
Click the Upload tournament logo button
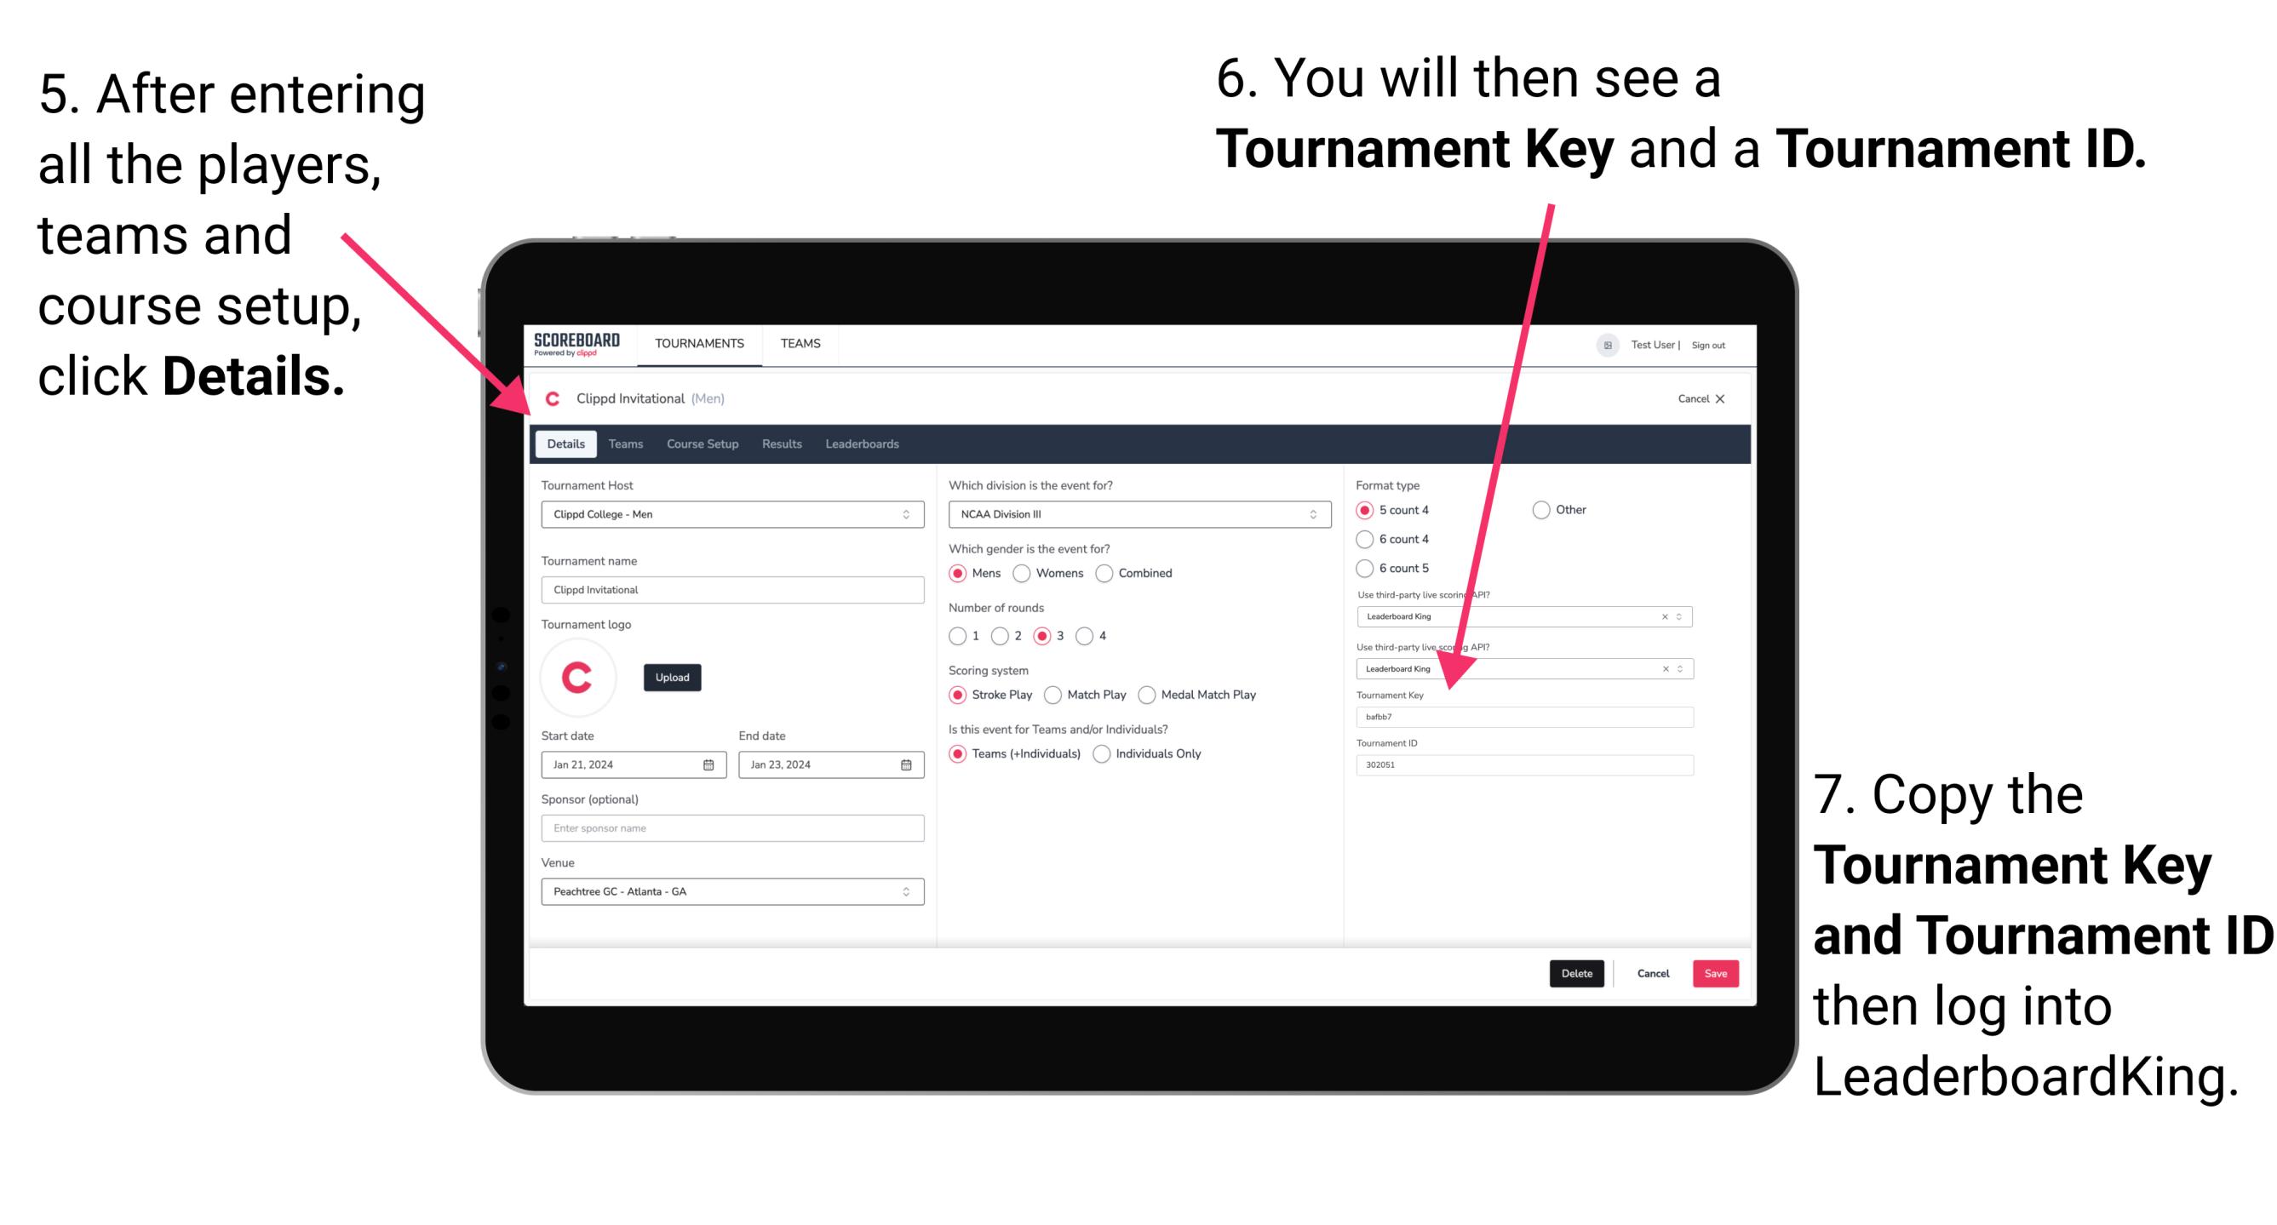674,678
